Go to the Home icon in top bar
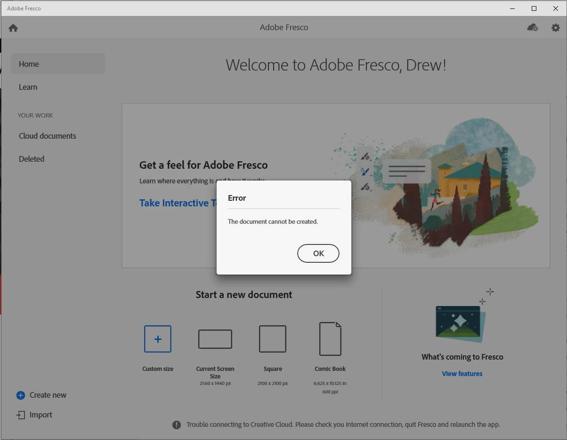This screenshot has height=440, width=567. point(13,28)
